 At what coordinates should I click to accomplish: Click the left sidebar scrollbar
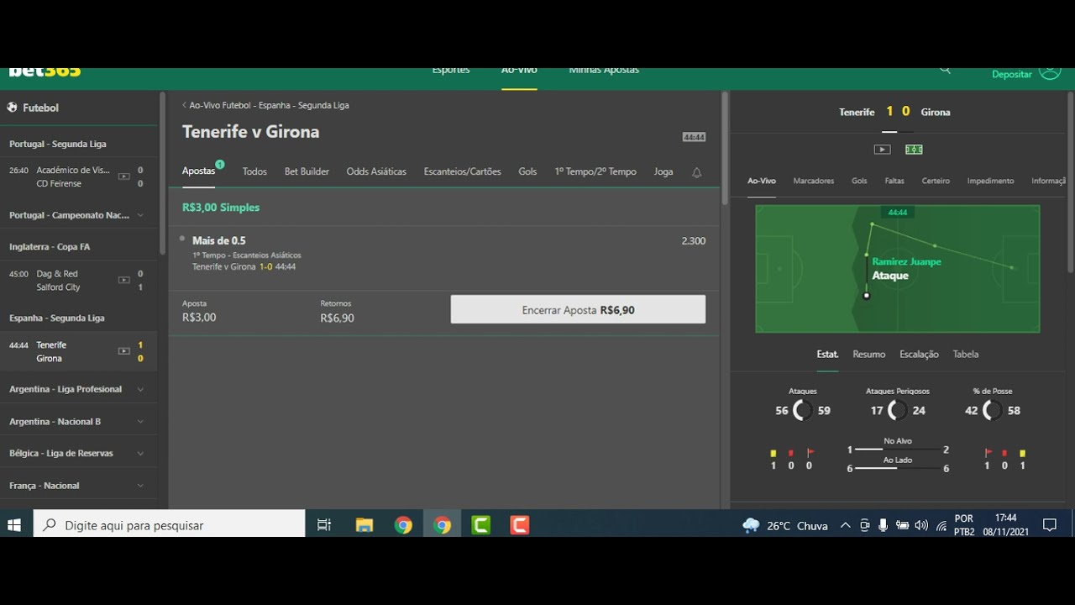(163, 172)
